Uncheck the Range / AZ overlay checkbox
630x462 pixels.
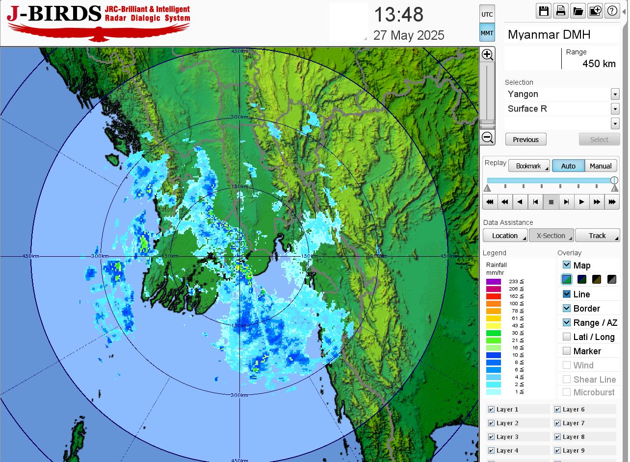(567, 322)
